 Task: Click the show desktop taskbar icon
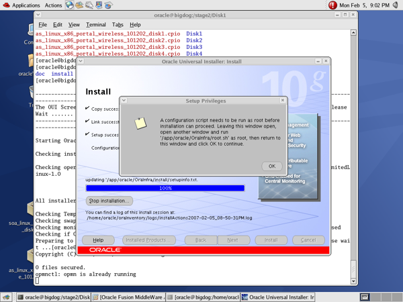point(7,297)
